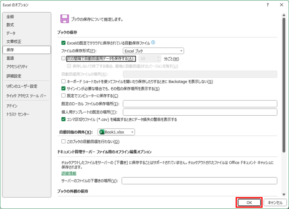Open 詳細設定 category
289x209 pixels.
tap(27, 76)
